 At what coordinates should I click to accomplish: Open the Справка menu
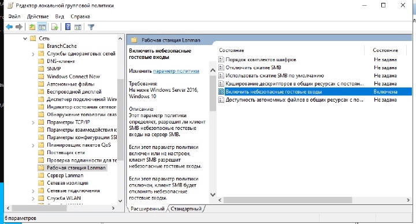80,16
